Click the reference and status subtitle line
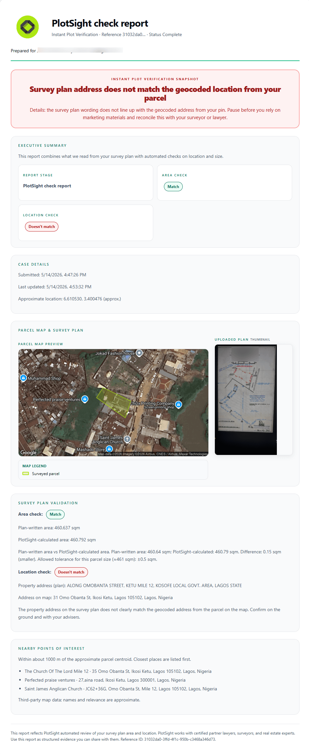309x754 pixels. click(117, 34)
